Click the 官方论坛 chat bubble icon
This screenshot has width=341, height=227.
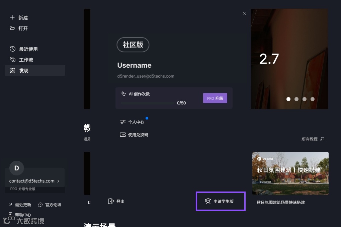40,205
